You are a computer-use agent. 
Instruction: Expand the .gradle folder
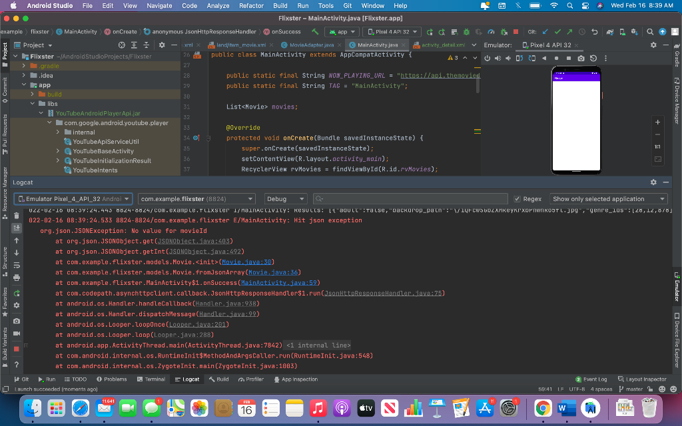[x=24, y=66]
